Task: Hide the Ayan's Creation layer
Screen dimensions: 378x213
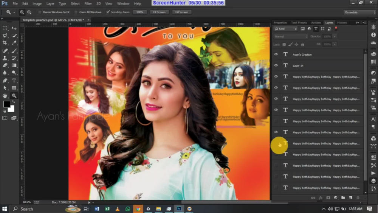Action: [x=276, y=54]
